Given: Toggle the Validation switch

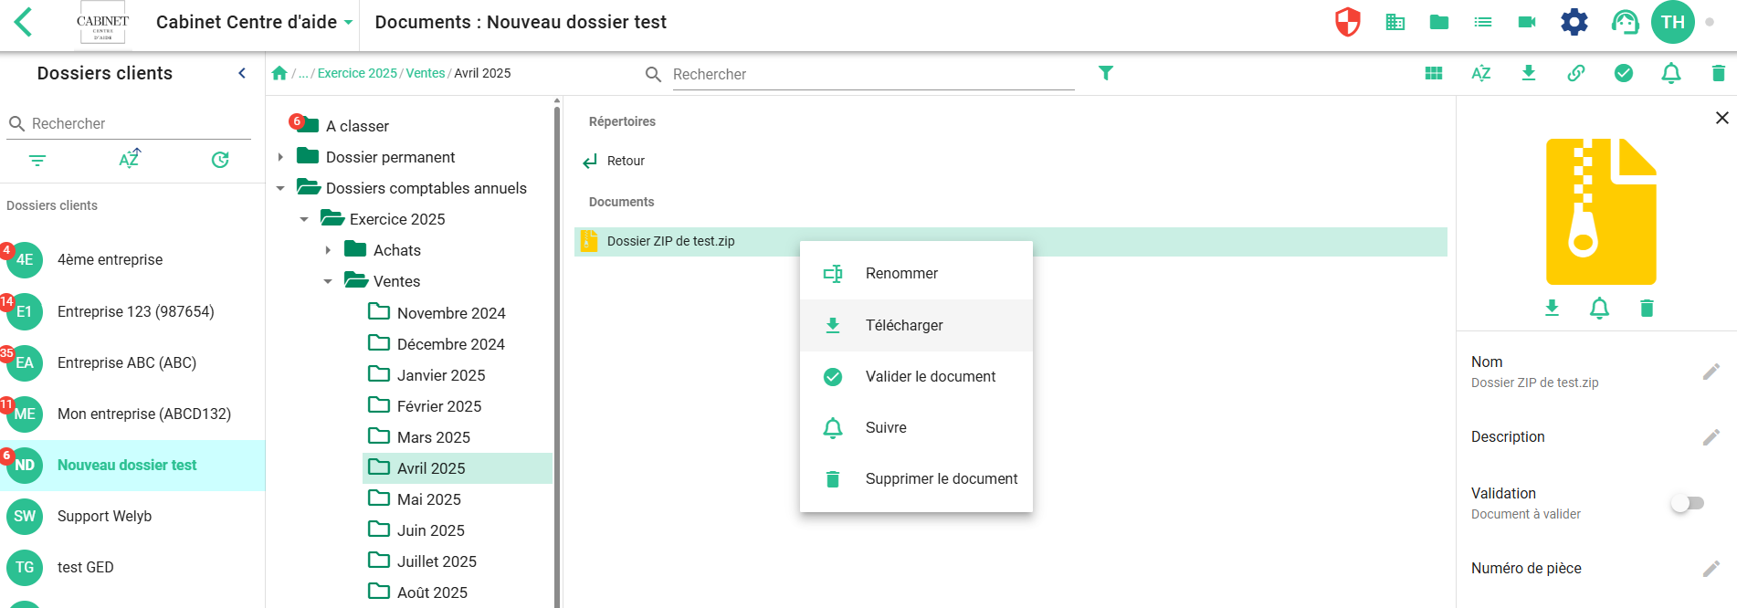Looking at the screenshot, I should (x=1688, y=503).
